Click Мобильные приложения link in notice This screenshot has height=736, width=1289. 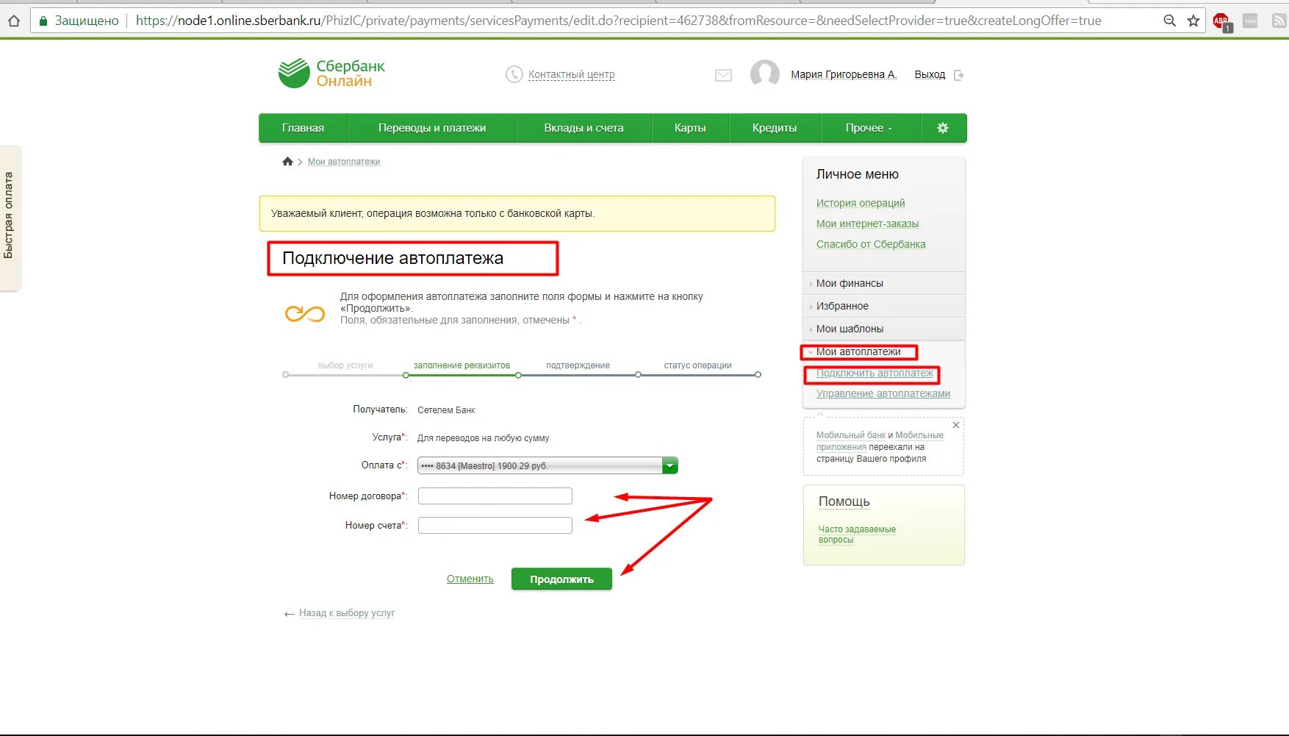(880, 441)
